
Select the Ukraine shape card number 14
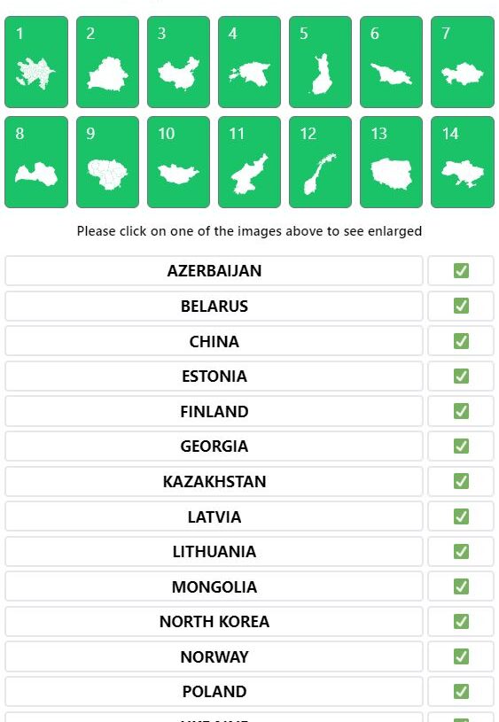click(462, 162)
